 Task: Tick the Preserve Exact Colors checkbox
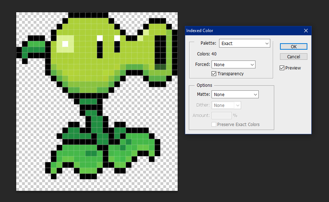click(x=214, y=124)
